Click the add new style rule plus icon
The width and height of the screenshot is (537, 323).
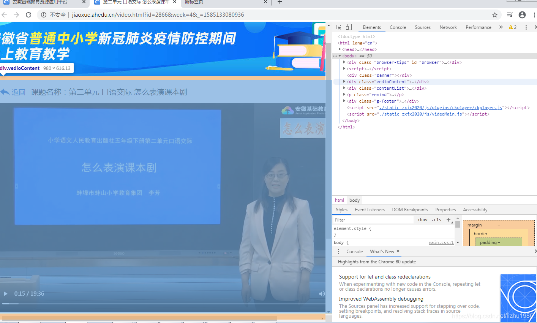[x=449, y=220]
